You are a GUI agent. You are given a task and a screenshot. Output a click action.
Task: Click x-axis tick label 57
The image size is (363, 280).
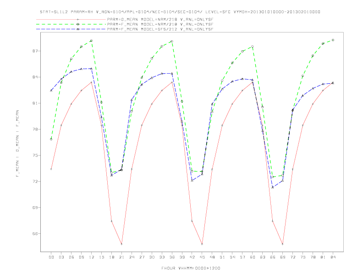pos(242,257)
